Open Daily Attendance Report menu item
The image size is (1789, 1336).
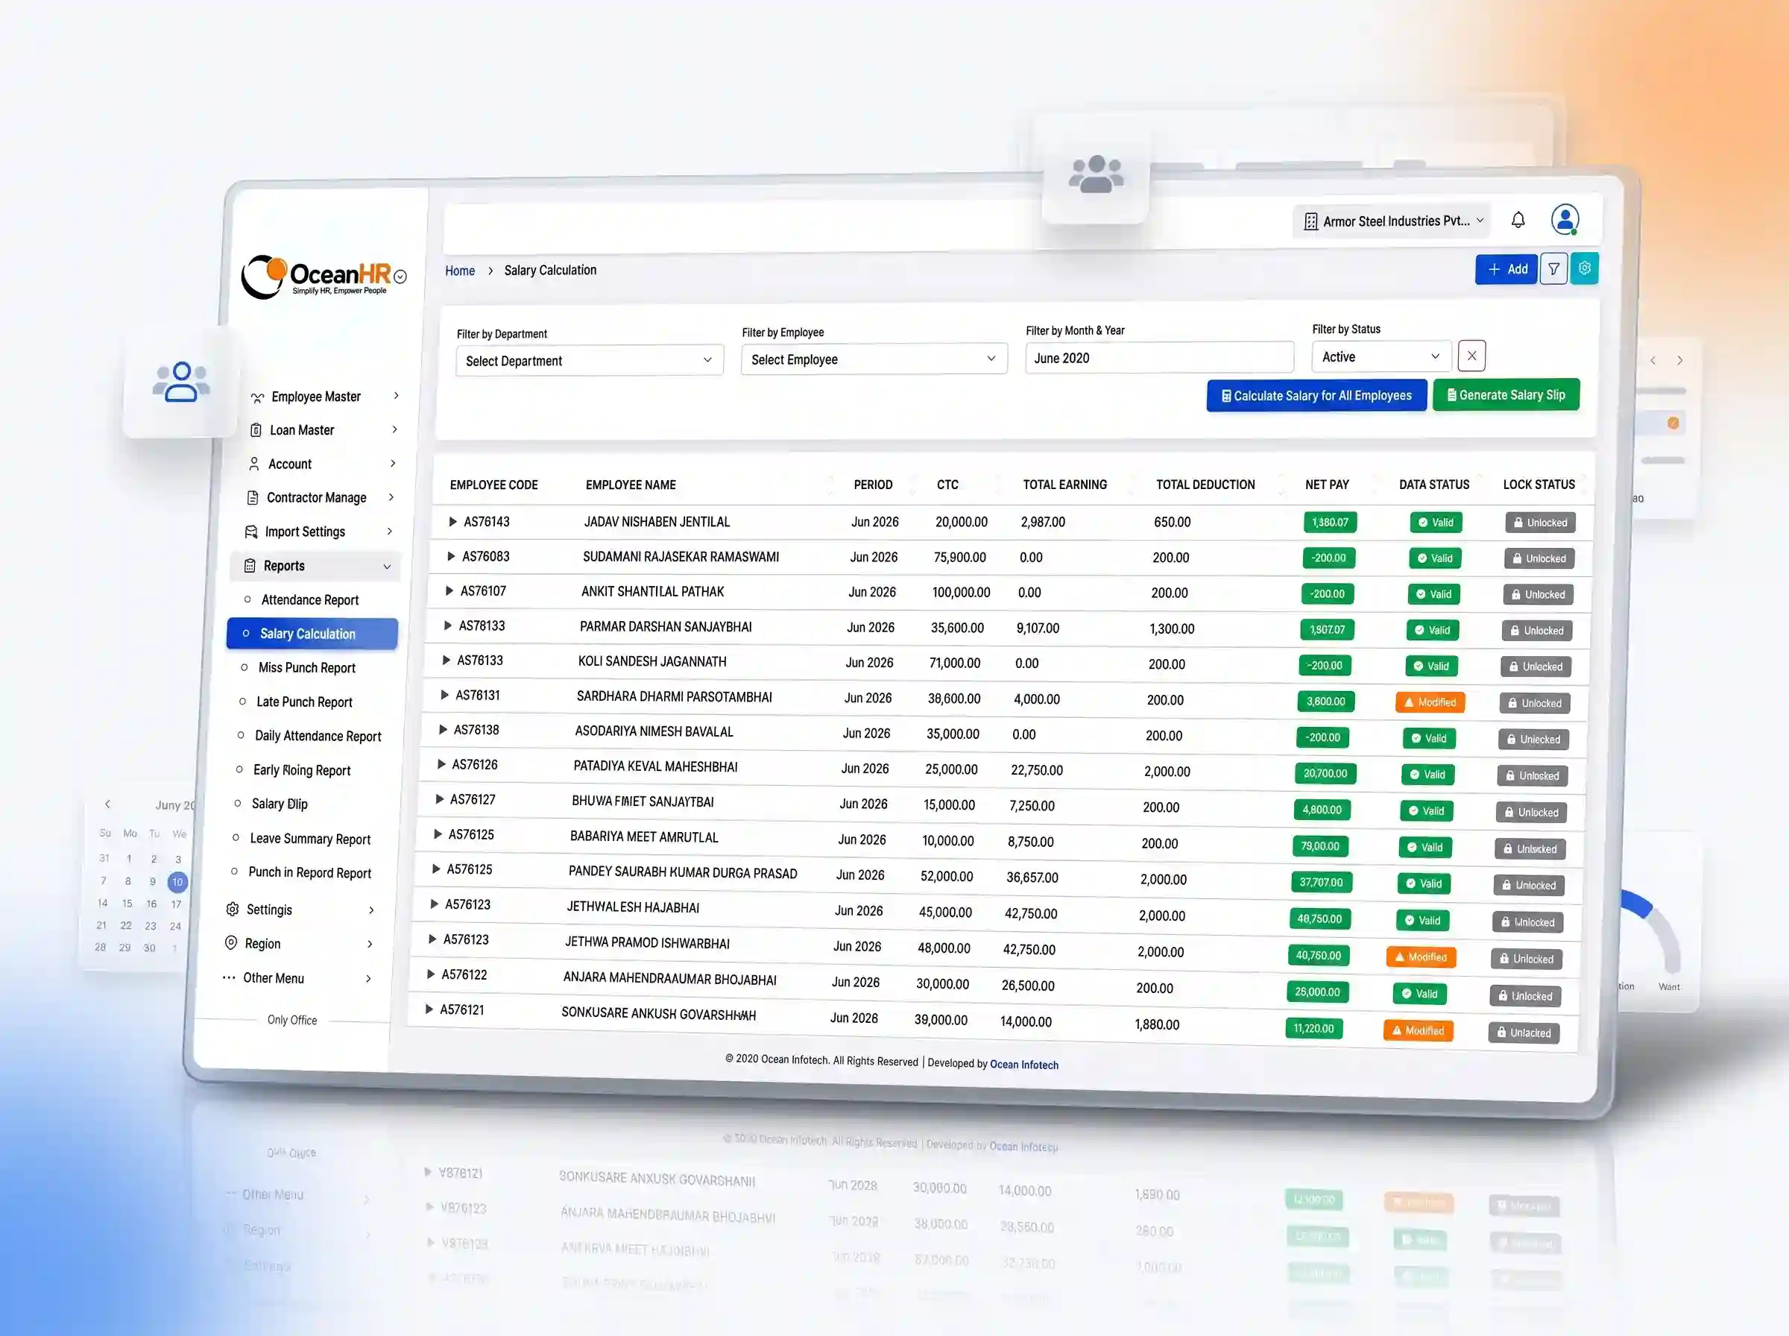point(318,736)
